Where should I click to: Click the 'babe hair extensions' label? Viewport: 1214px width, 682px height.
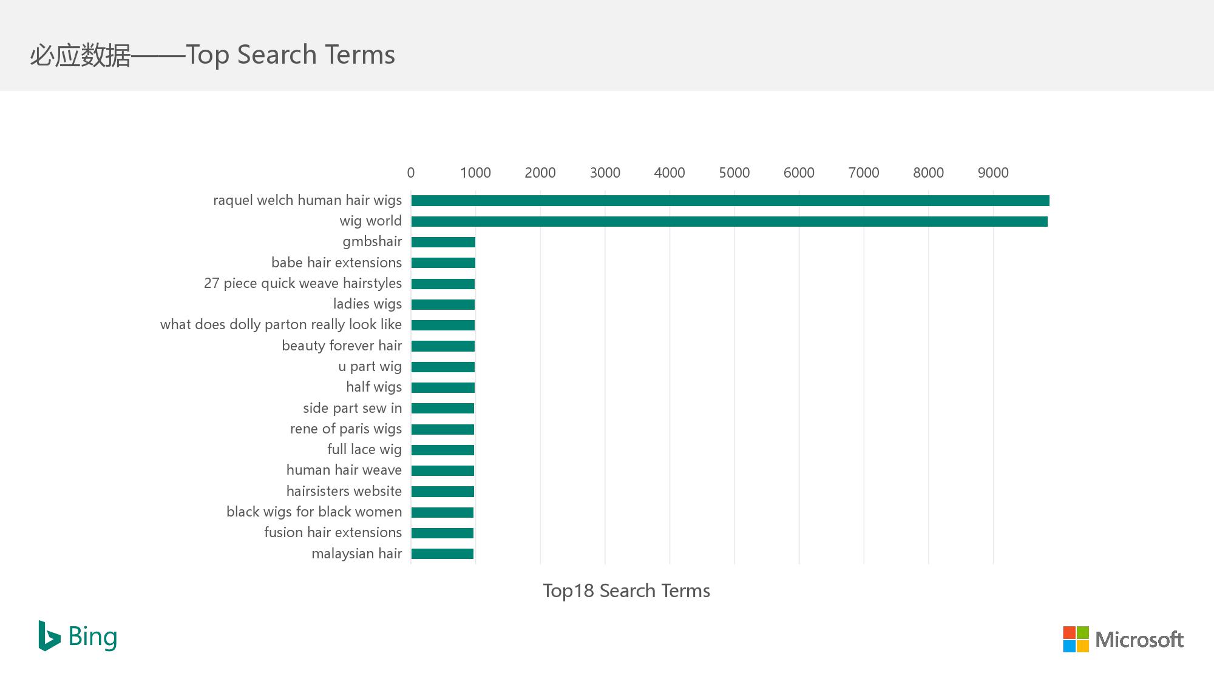click(x=336, y=262)
